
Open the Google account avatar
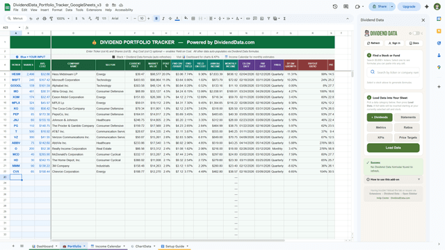[437, 6]
